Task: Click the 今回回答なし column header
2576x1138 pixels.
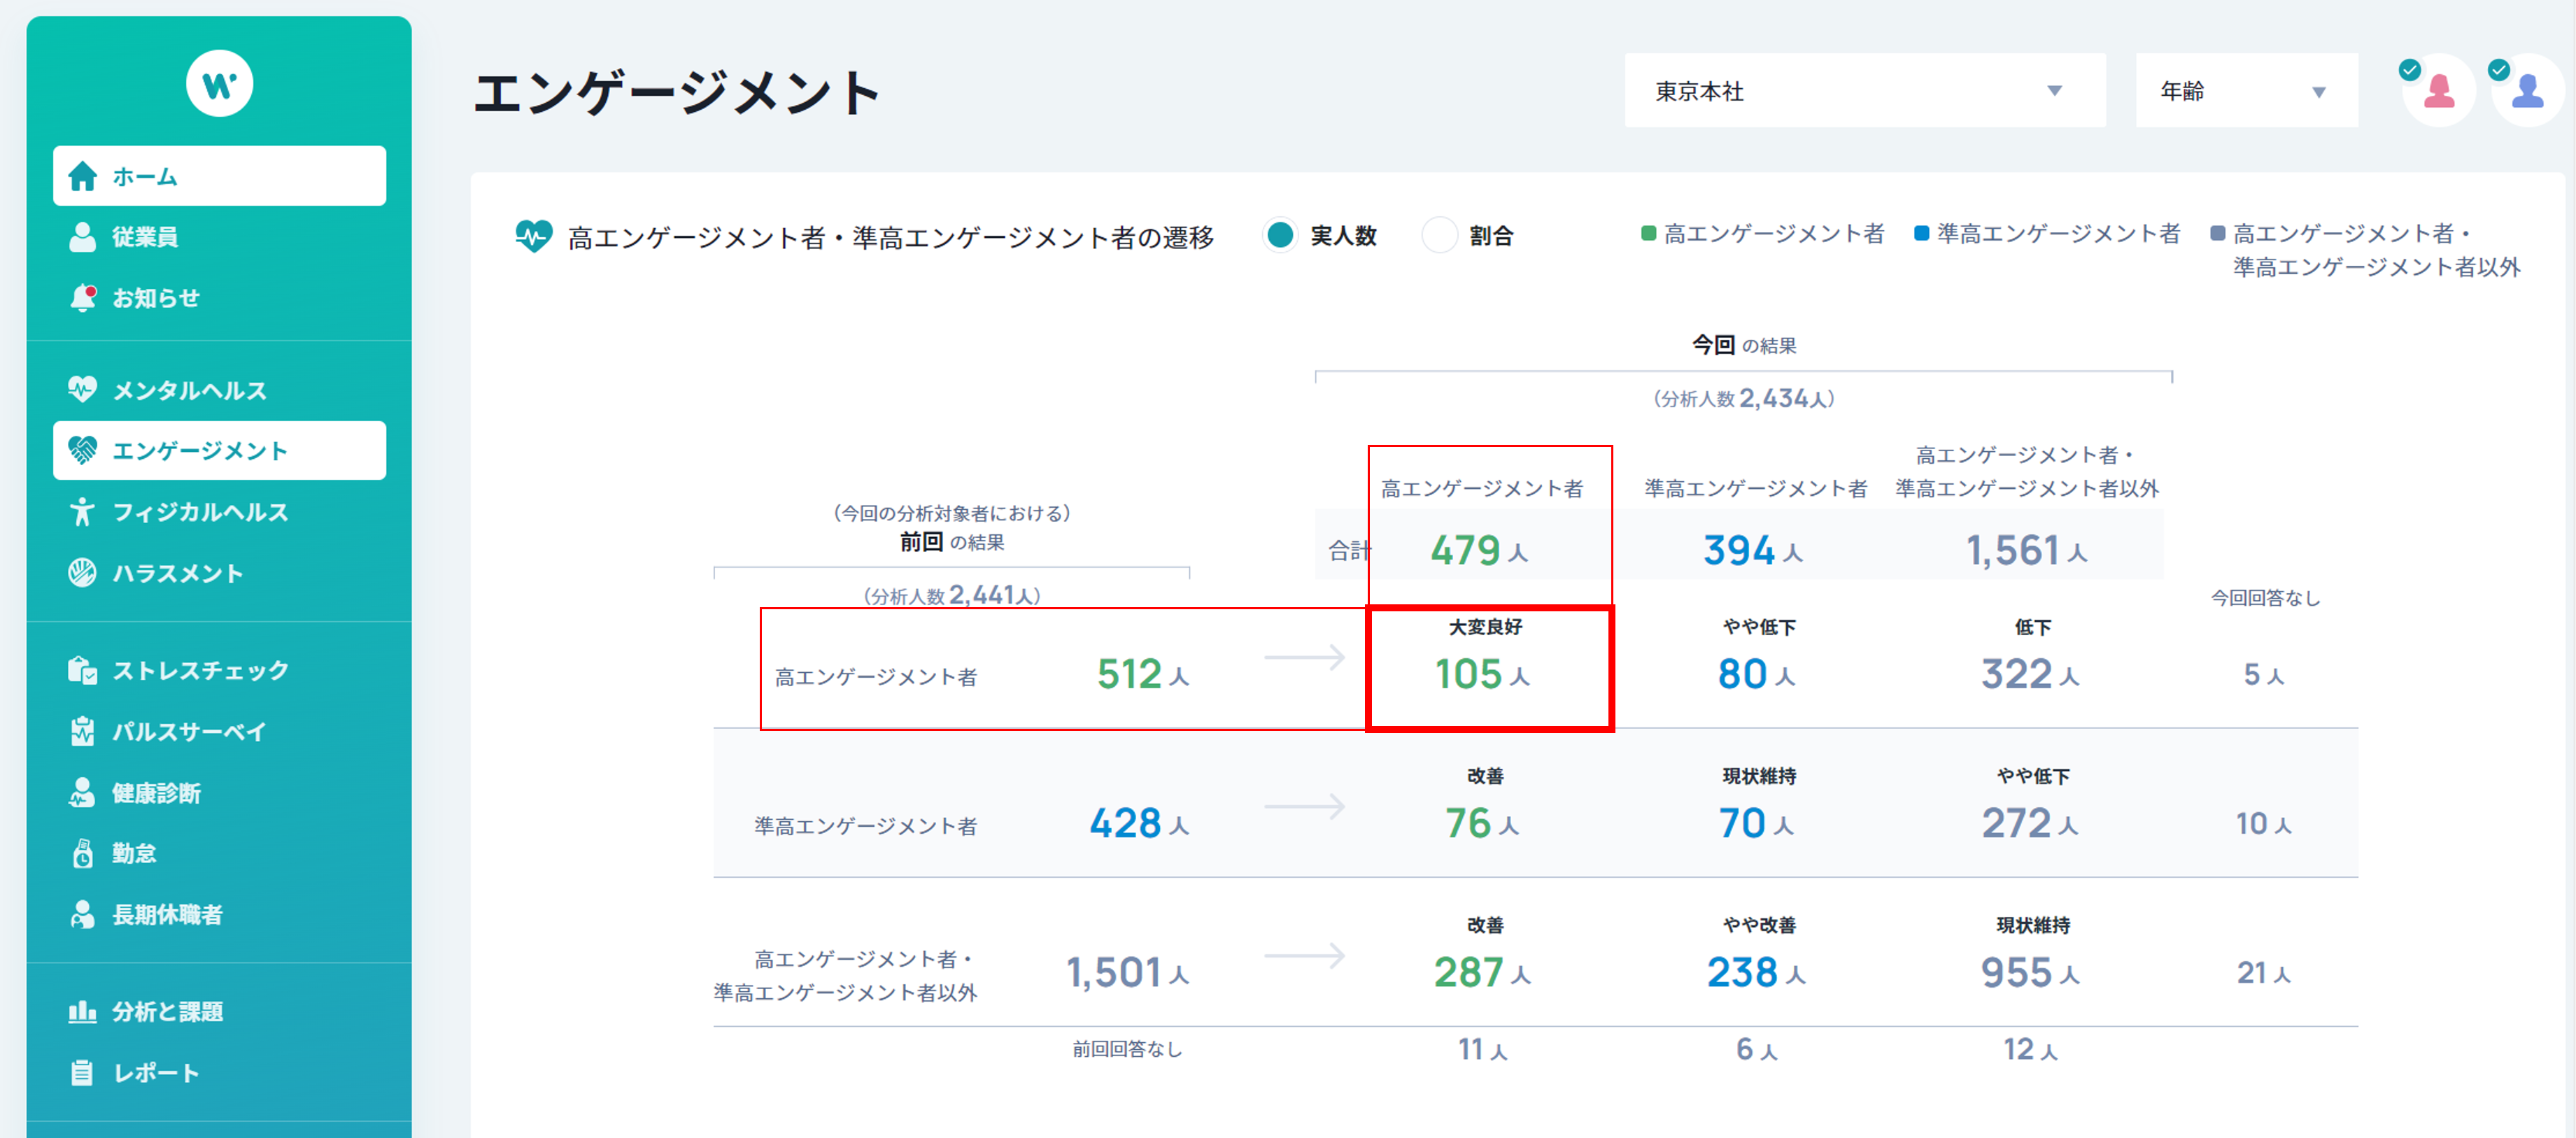Action: [2265, 598]
